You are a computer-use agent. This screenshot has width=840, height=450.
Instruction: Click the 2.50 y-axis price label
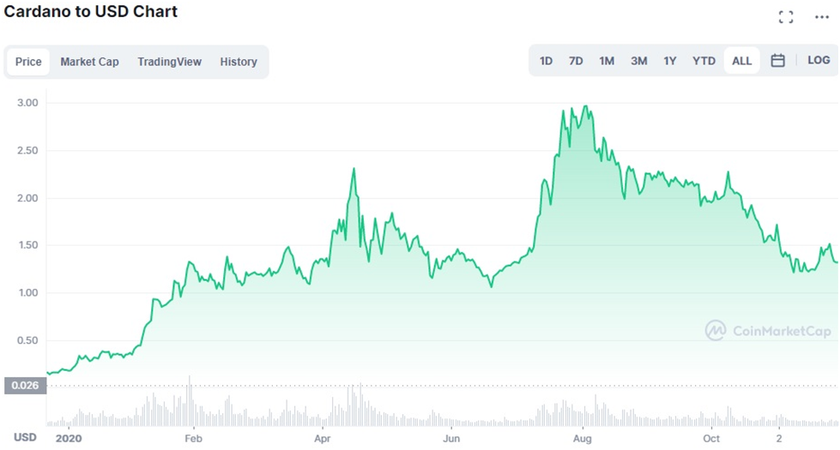pyautogui.click(x=27, y=150)
